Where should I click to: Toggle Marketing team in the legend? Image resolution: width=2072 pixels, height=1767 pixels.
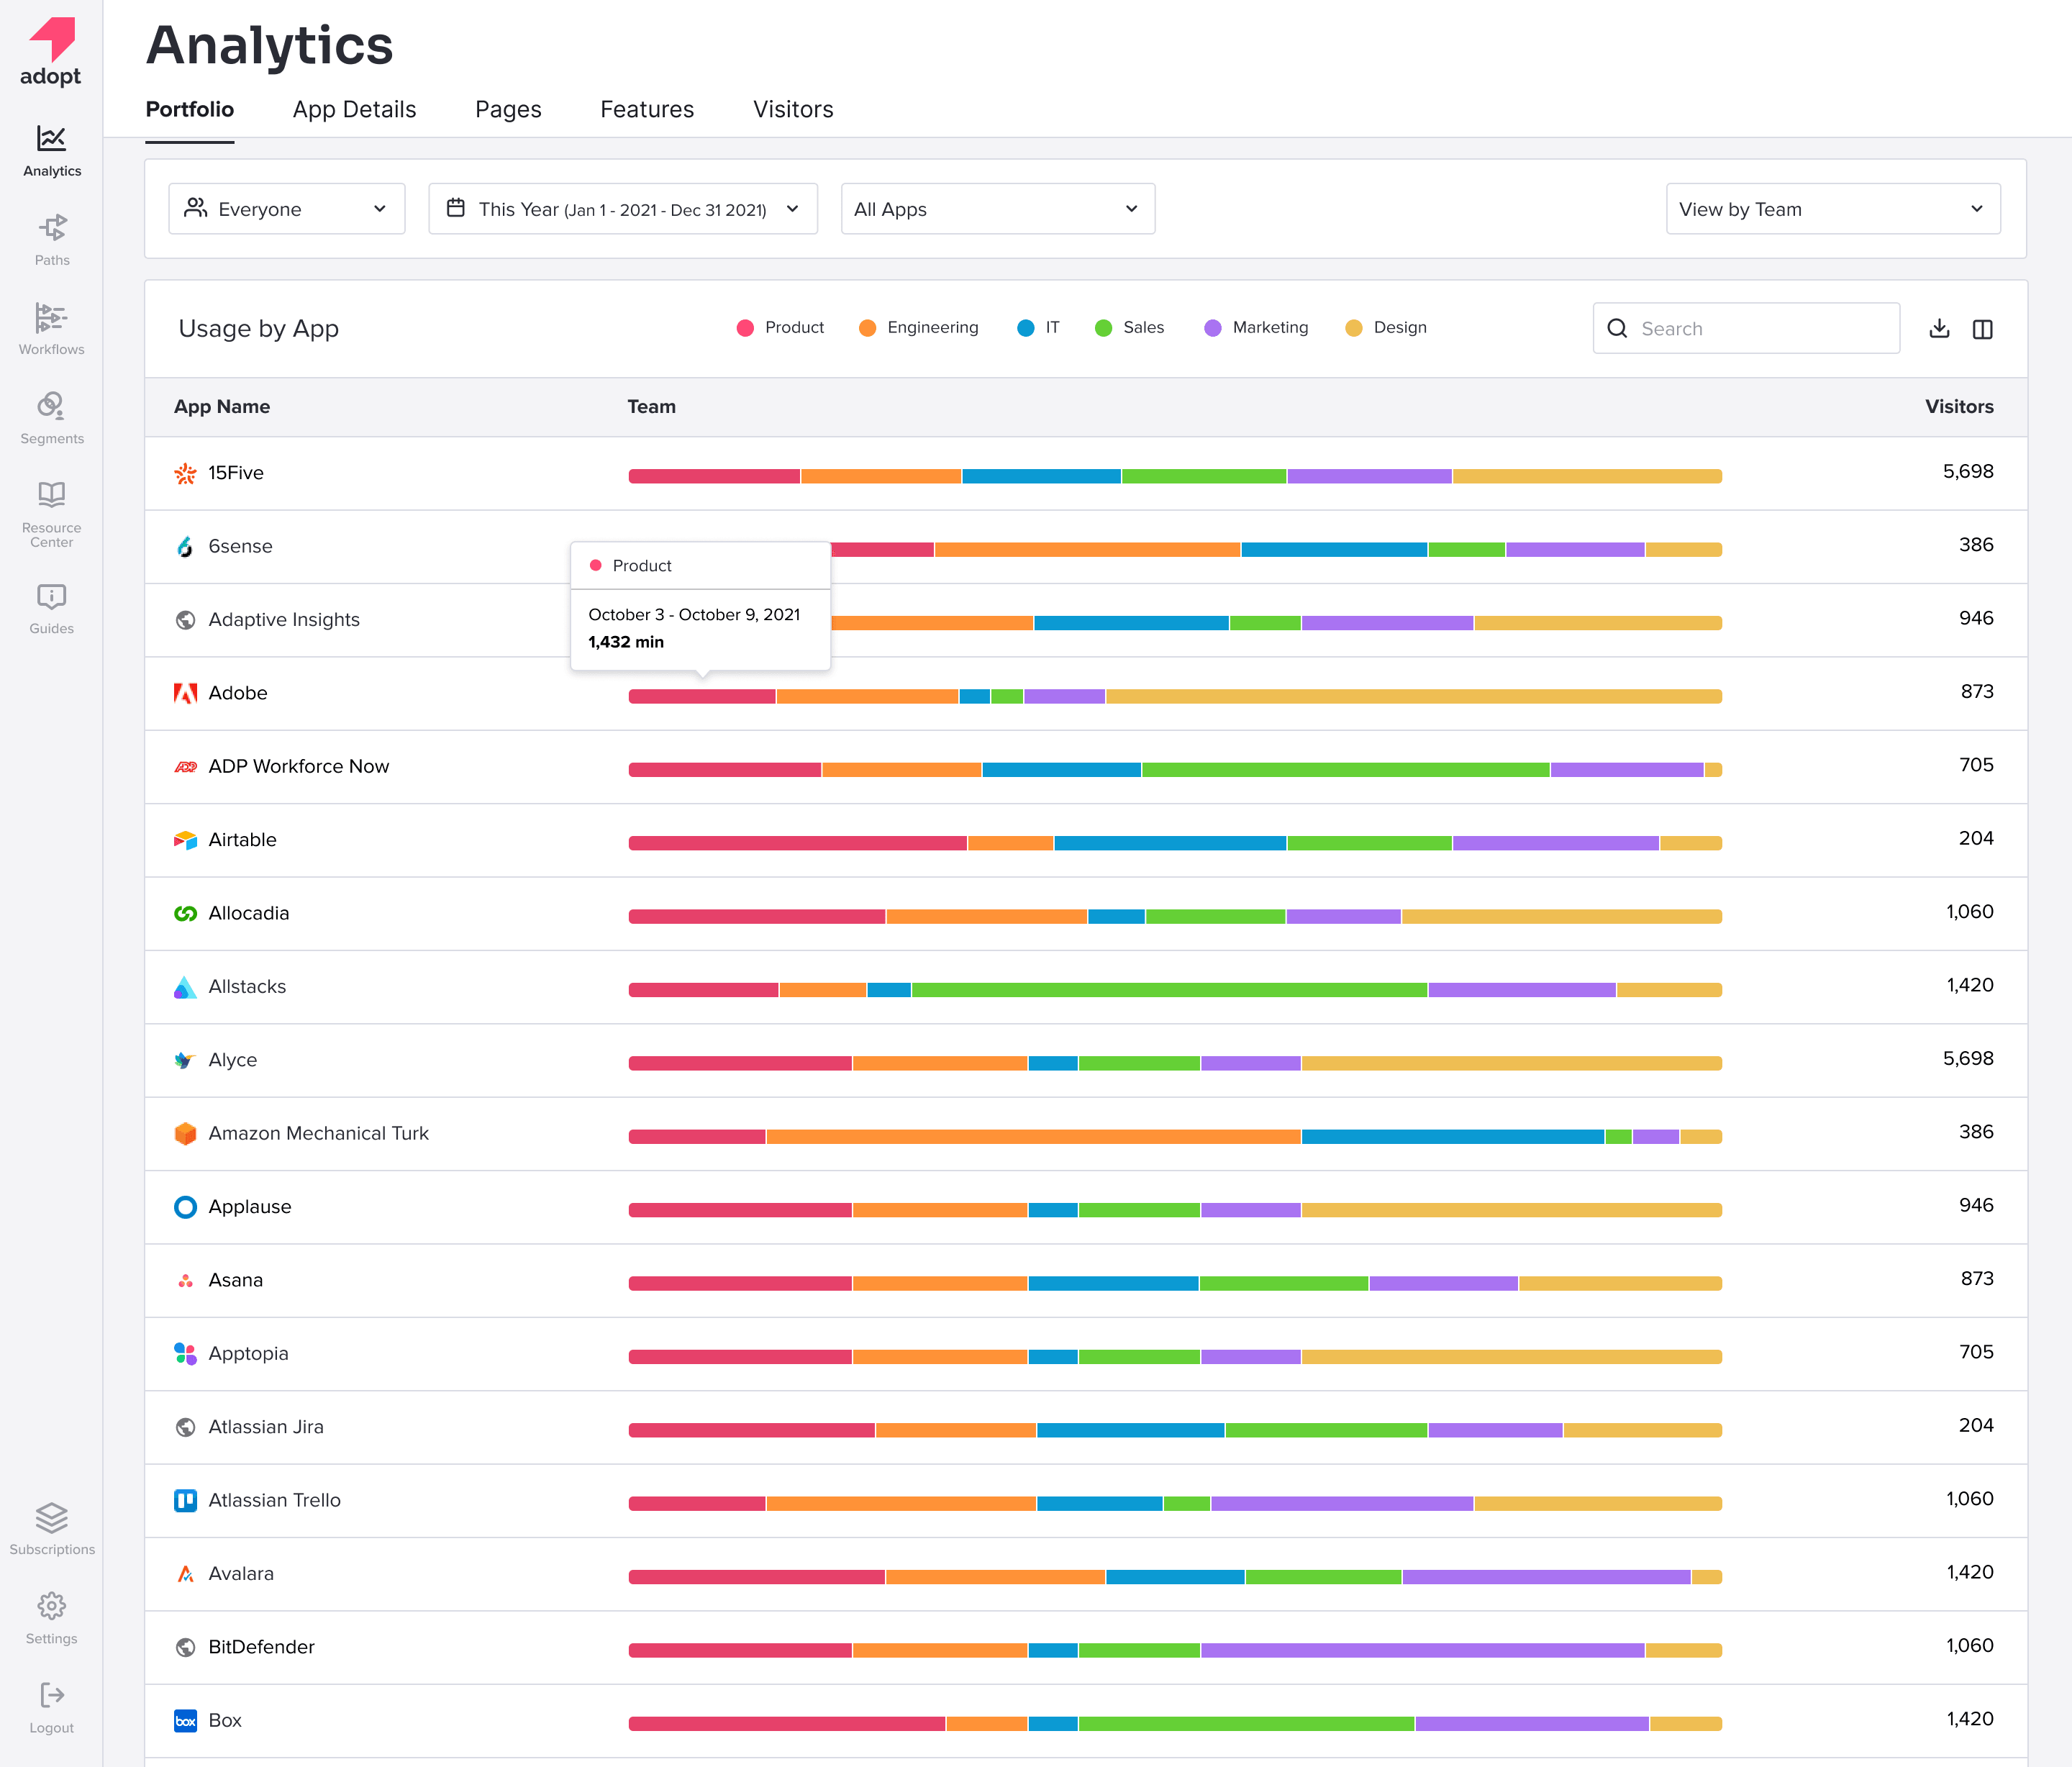click(x=1257, y=327)
